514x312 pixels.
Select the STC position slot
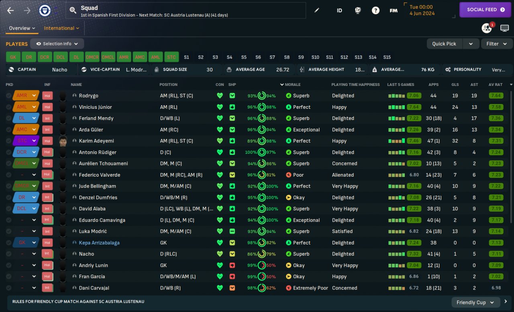pos(171,57)
